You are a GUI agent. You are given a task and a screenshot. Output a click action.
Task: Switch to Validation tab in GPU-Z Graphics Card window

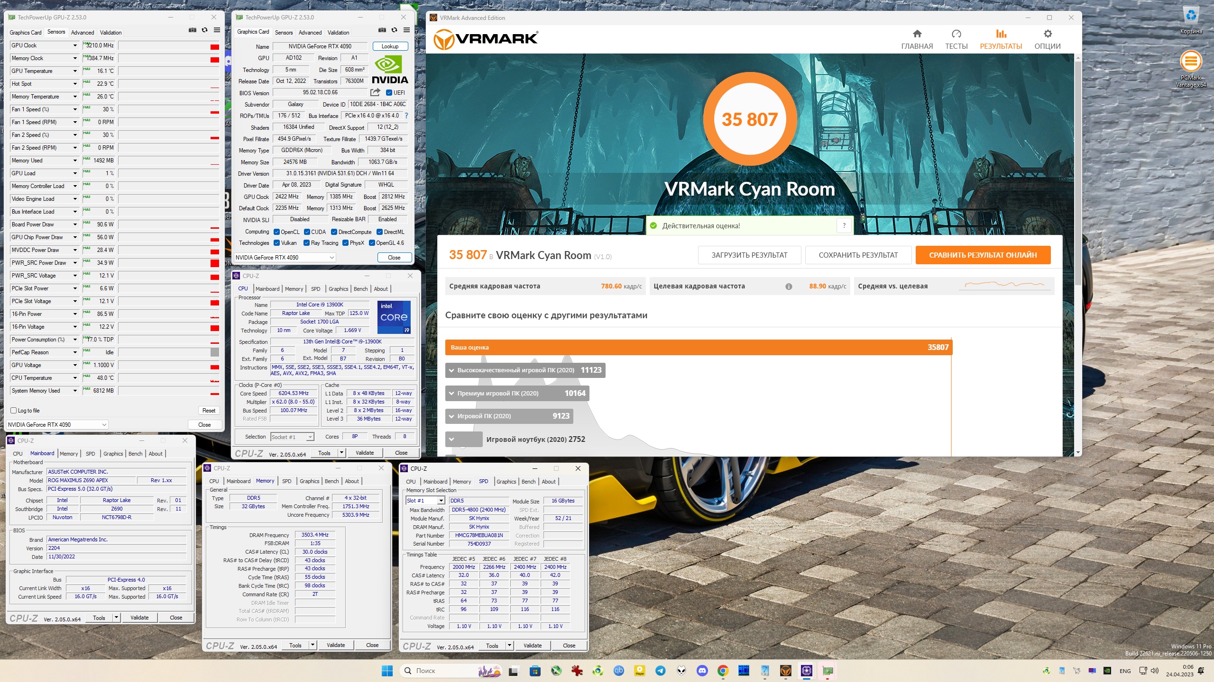click(338, 33)
